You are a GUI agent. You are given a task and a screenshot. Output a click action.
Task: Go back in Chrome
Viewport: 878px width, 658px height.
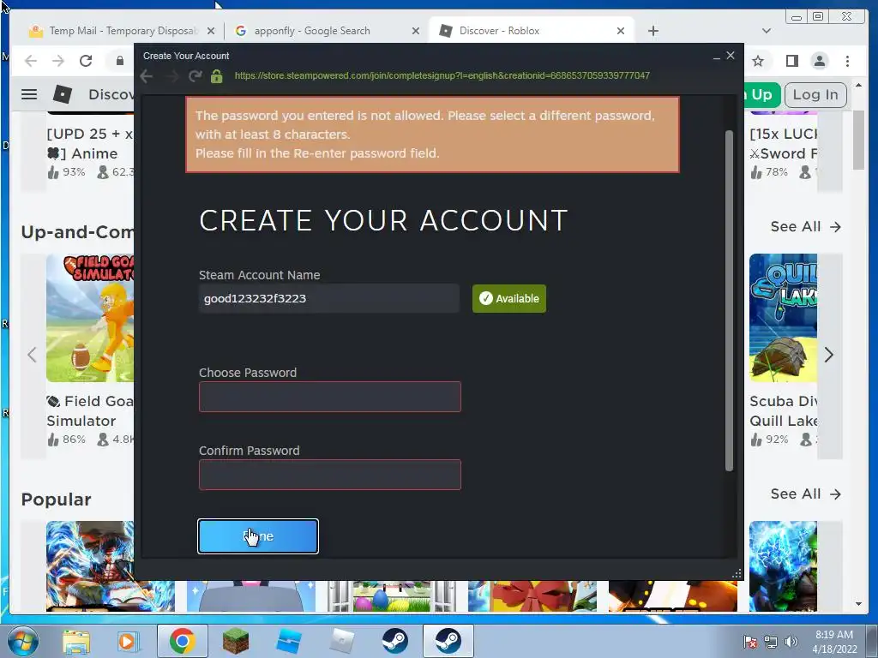(31, 61)
